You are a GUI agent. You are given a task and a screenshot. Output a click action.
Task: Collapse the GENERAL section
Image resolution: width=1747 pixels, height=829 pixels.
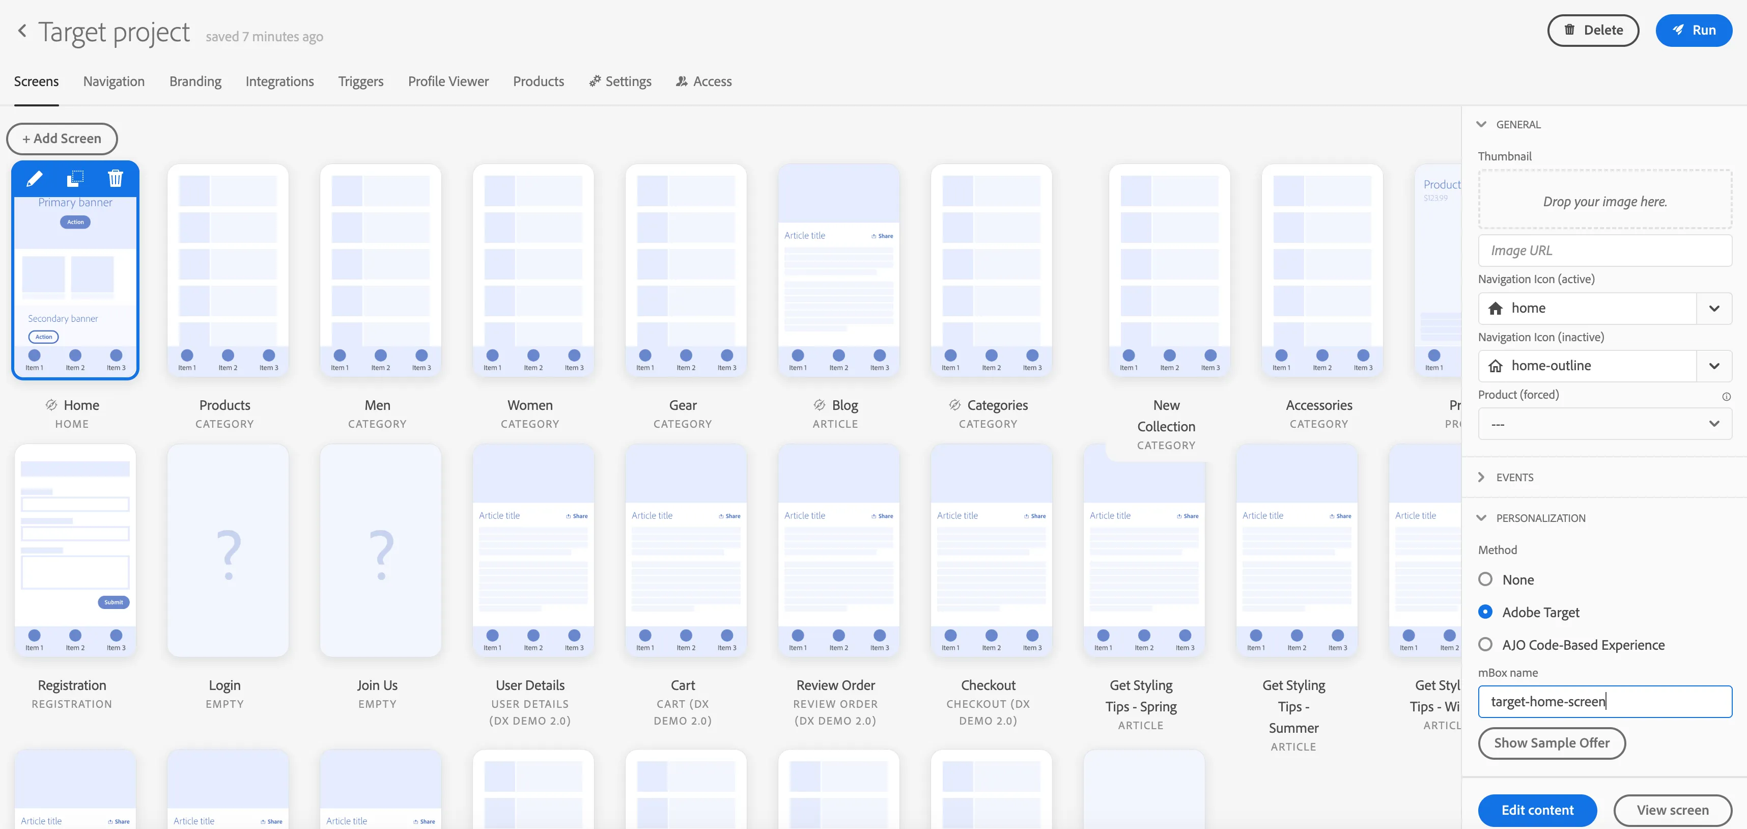point(1481,124)
